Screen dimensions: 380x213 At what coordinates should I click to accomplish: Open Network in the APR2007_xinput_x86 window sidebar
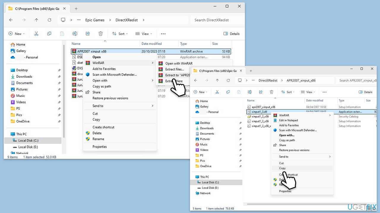pos(205,193)
